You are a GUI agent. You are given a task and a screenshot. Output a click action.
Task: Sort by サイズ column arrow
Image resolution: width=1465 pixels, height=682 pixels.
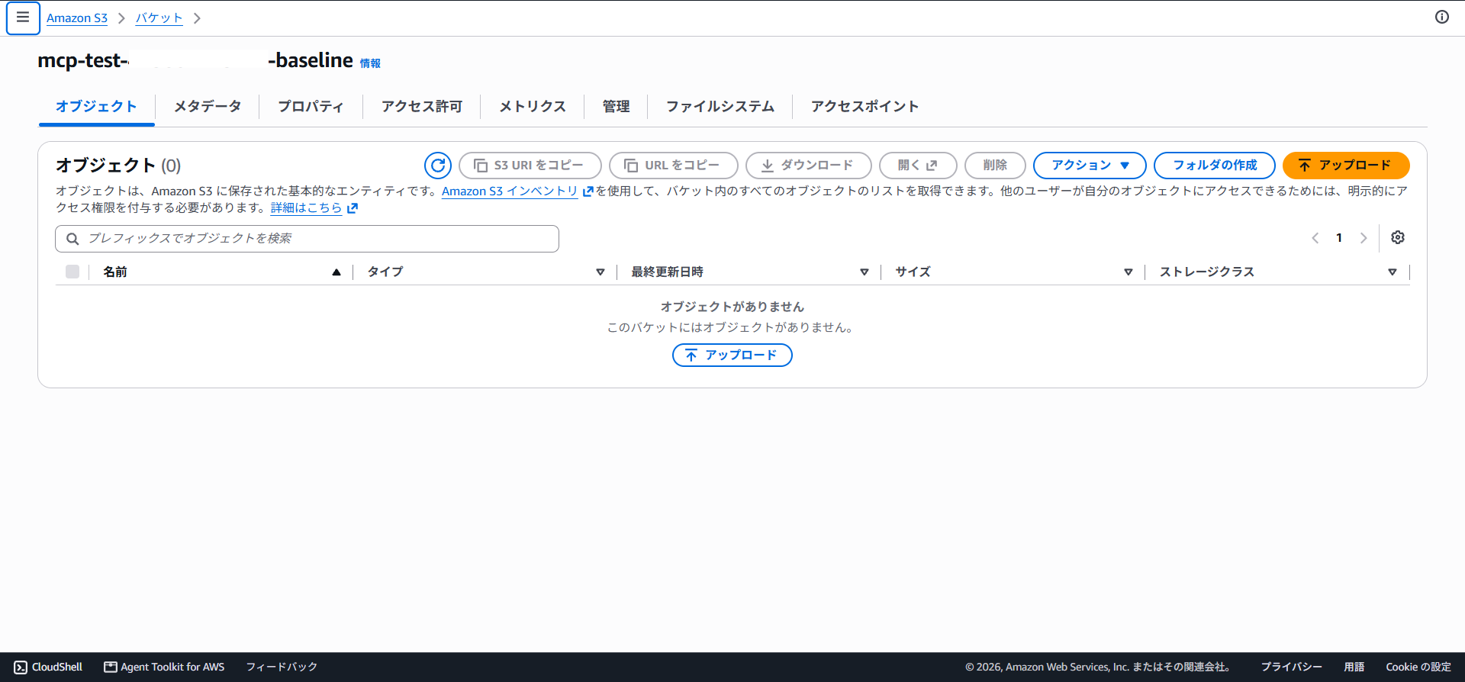(1129, 272)
